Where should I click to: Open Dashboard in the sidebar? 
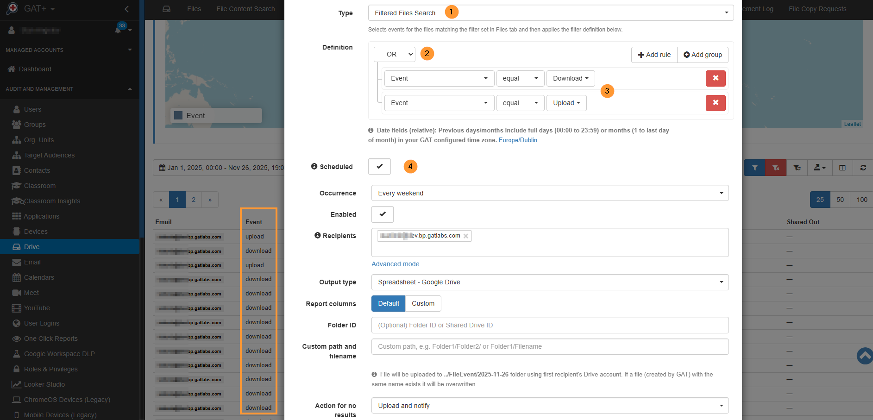click(35, 69)
